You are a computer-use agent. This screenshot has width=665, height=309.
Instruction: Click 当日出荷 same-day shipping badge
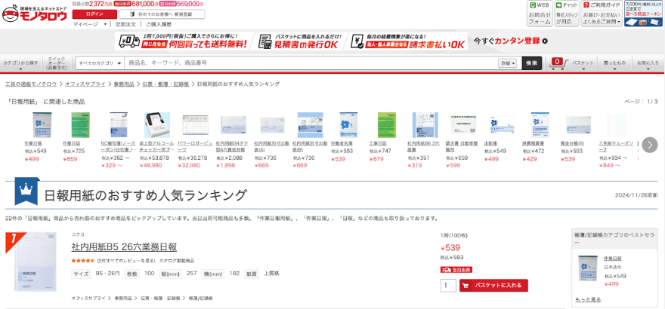coord(456,269)
